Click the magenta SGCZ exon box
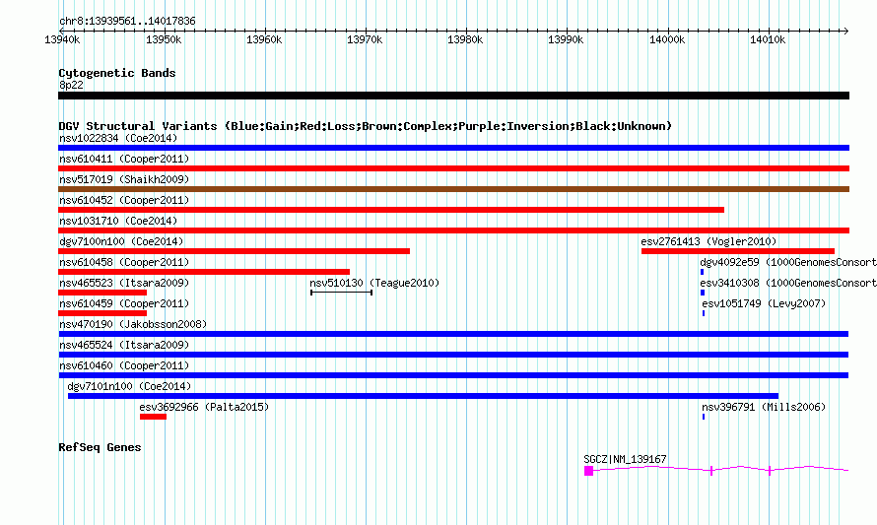The width and height of the screenshot is (877, 525). (588, 472)
